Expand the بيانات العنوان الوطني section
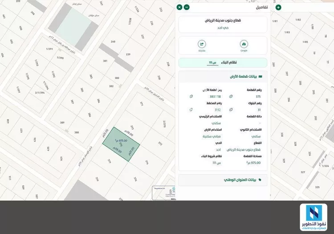 point(223,180)
